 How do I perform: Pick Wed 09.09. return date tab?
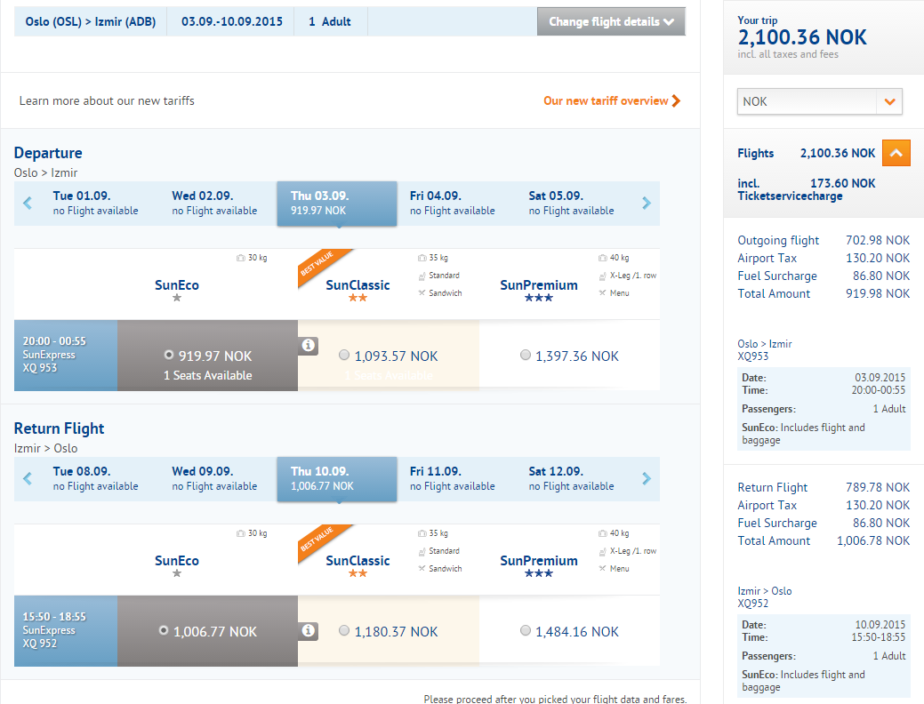point(214,479)
